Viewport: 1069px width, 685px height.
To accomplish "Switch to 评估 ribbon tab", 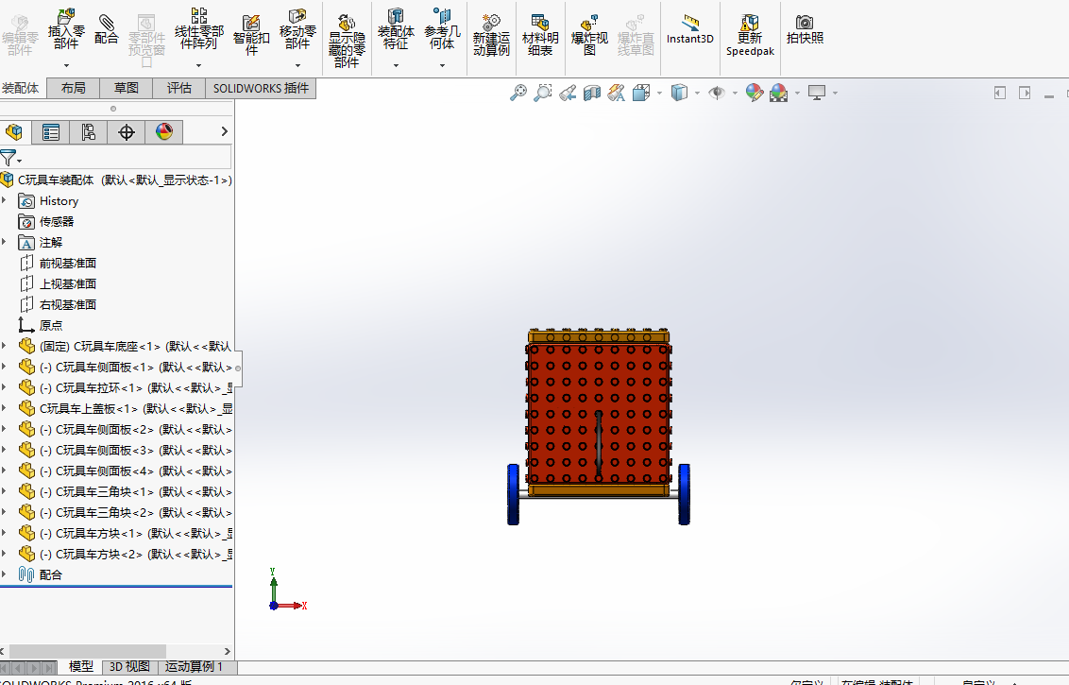I will tap(179, 88).
